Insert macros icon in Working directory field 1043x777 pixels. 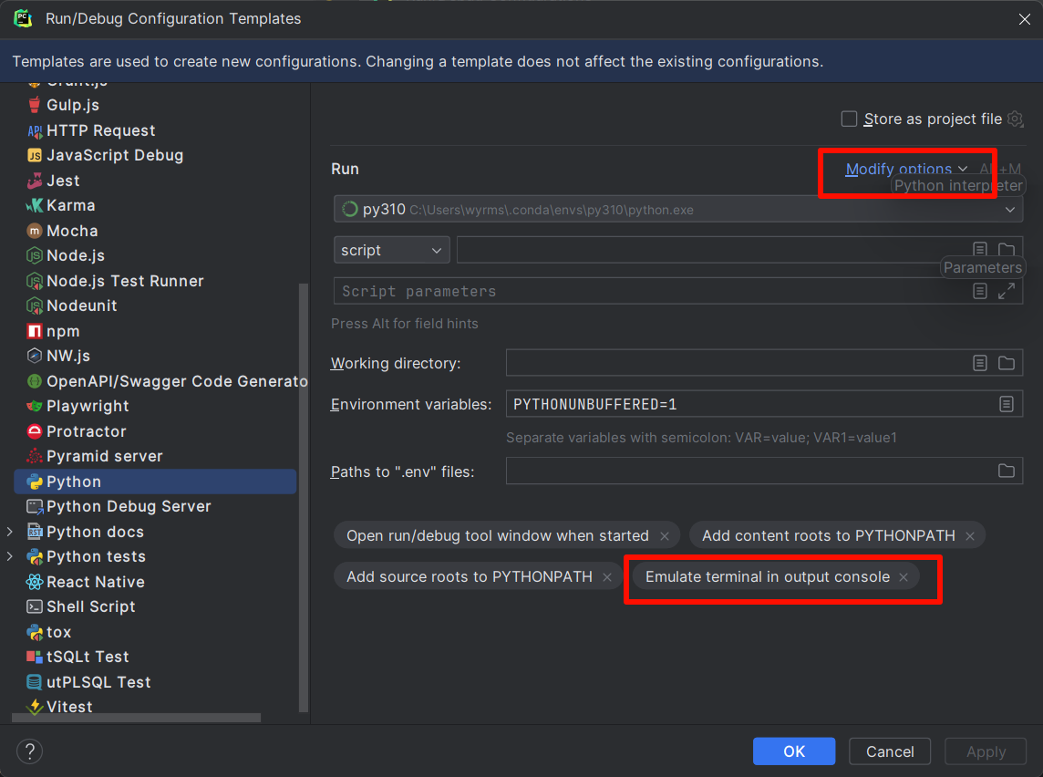coord(980,363)
